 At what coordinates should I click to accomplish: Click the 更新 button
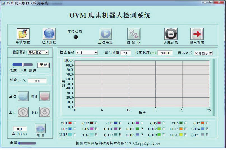pyautogui.click(x=43, y=65)
